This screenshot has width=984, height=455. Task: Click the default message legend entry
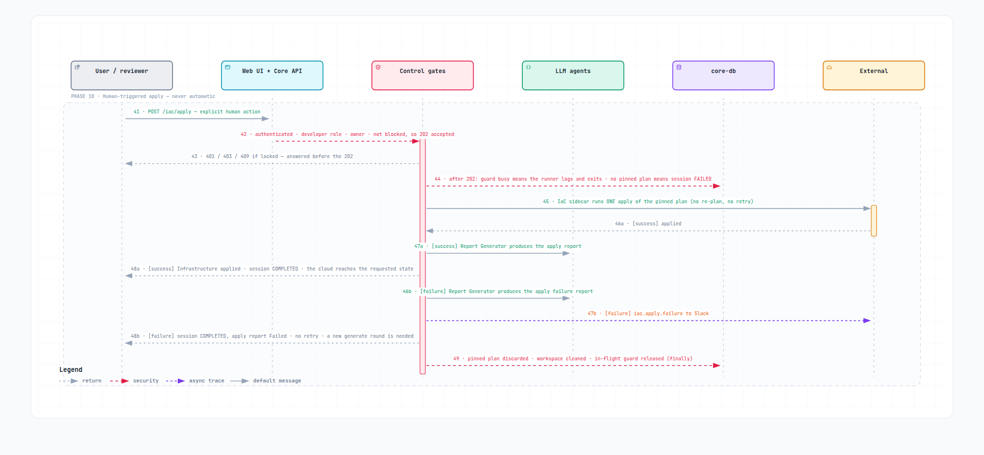[266, 381]
